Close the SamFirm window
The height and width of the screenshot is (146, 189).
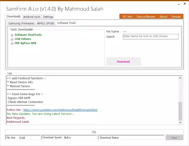[x=185, y=4]
